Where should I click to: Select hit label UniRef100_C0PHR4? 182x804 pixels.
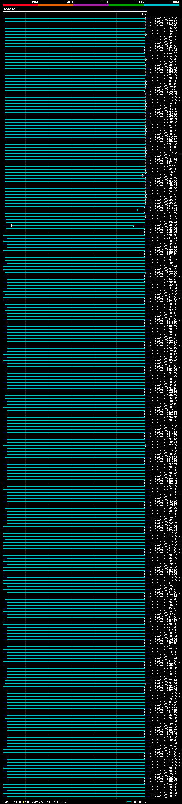point(163,159)
